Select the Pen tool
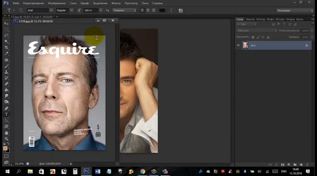 7,108
